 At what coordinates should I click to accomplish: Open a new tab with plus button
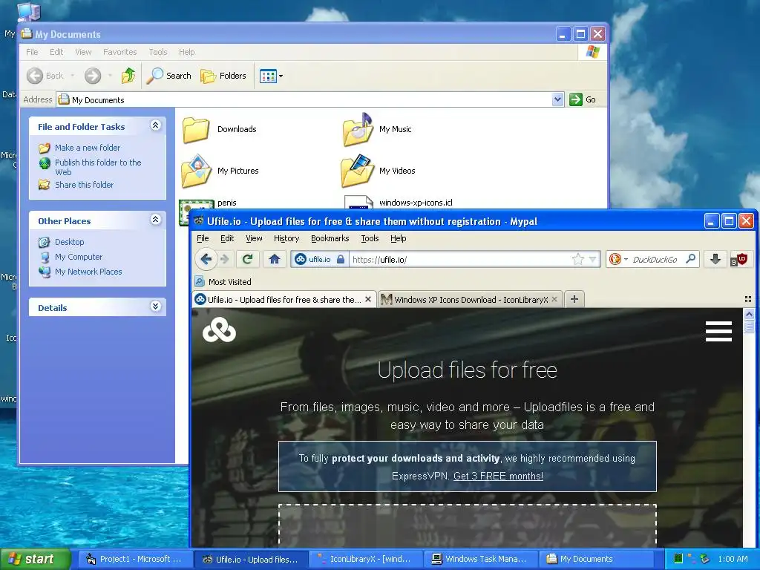click(x=574, y=299)
